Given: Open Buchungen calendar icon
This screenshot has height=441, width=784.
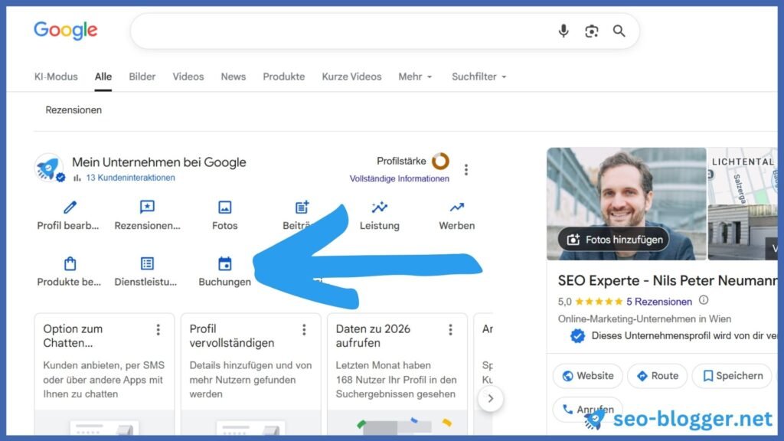Looking at the screenshot, I should pos(224,263).
